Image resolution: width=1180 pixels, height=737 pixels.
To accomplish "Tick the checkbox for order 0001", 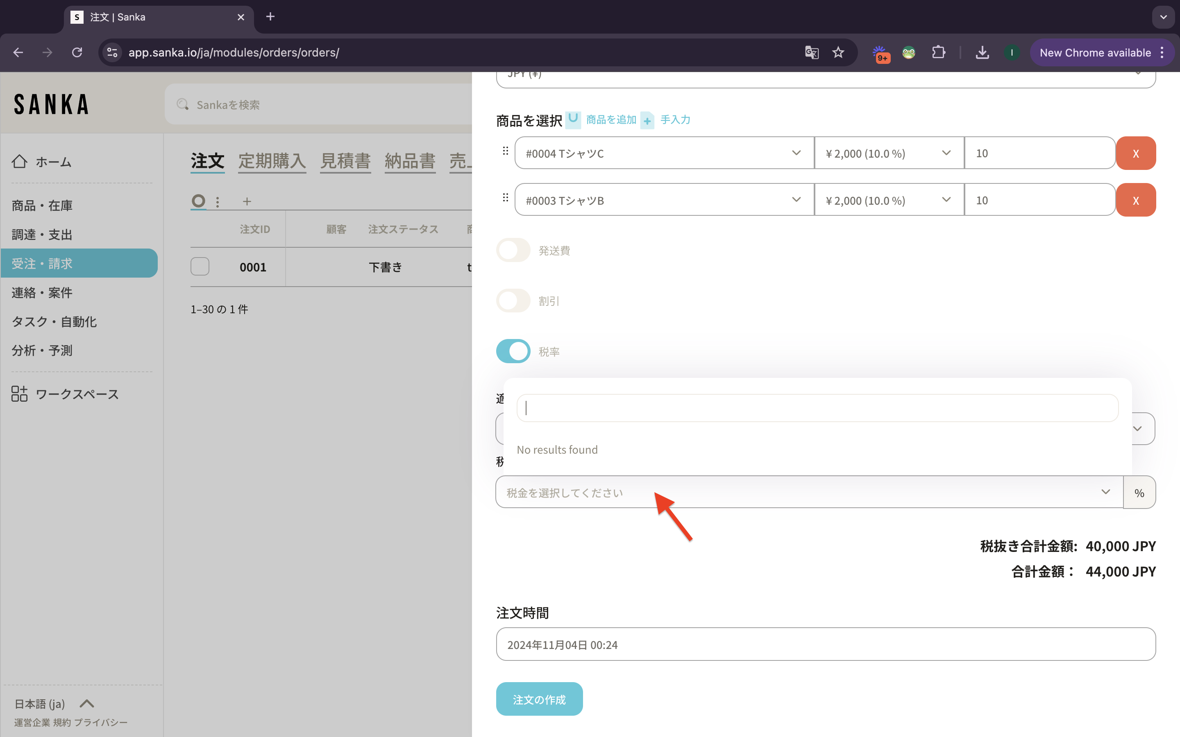I will point(200,267).
